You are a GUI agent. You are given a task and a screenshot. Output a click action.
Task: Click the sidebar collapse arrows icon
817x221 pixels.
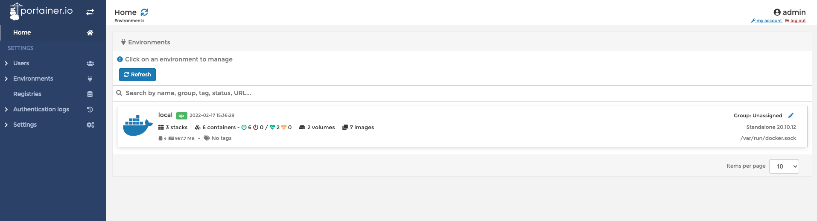click(x=90, y=12)
